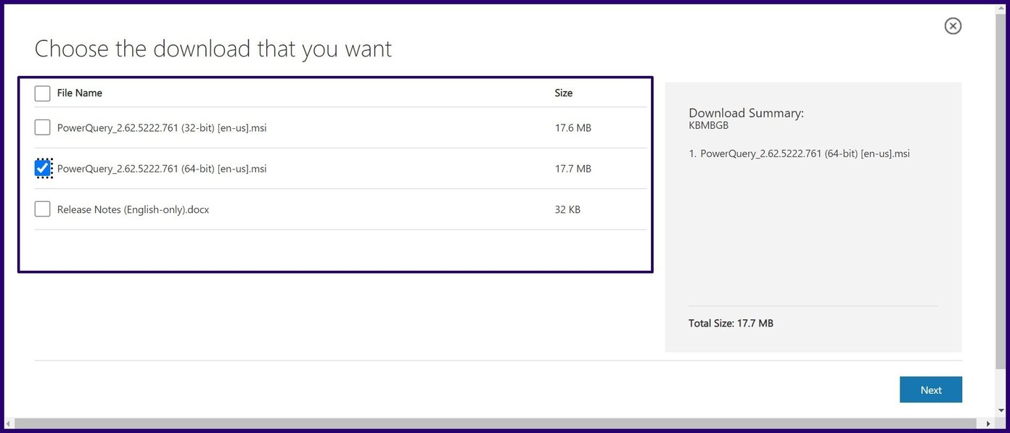Click the horizontal scrollbar left arrow
The image size is (1010, 433).
[9, 423]
